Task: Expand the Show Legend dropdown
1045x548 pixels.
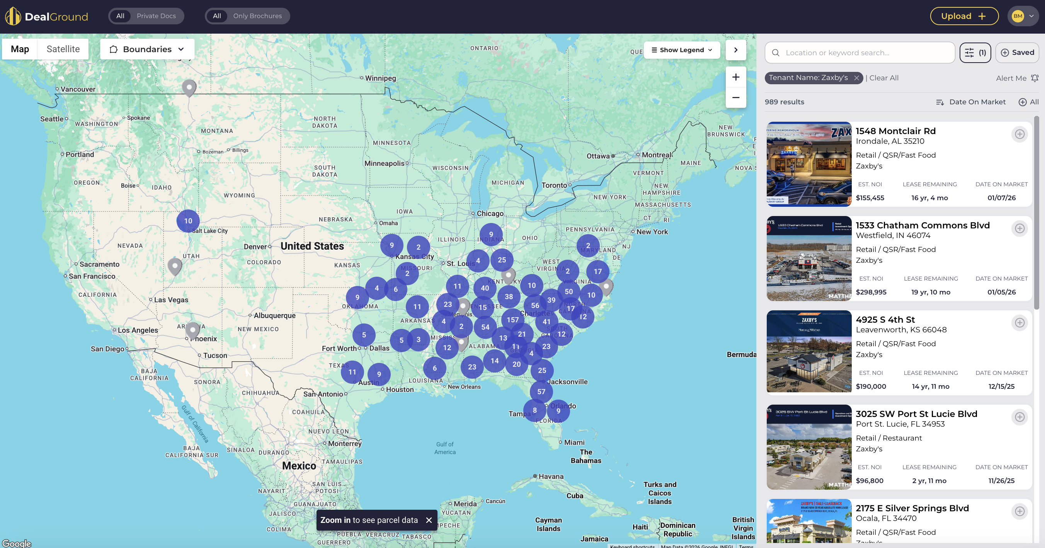Action: (681, 50)
